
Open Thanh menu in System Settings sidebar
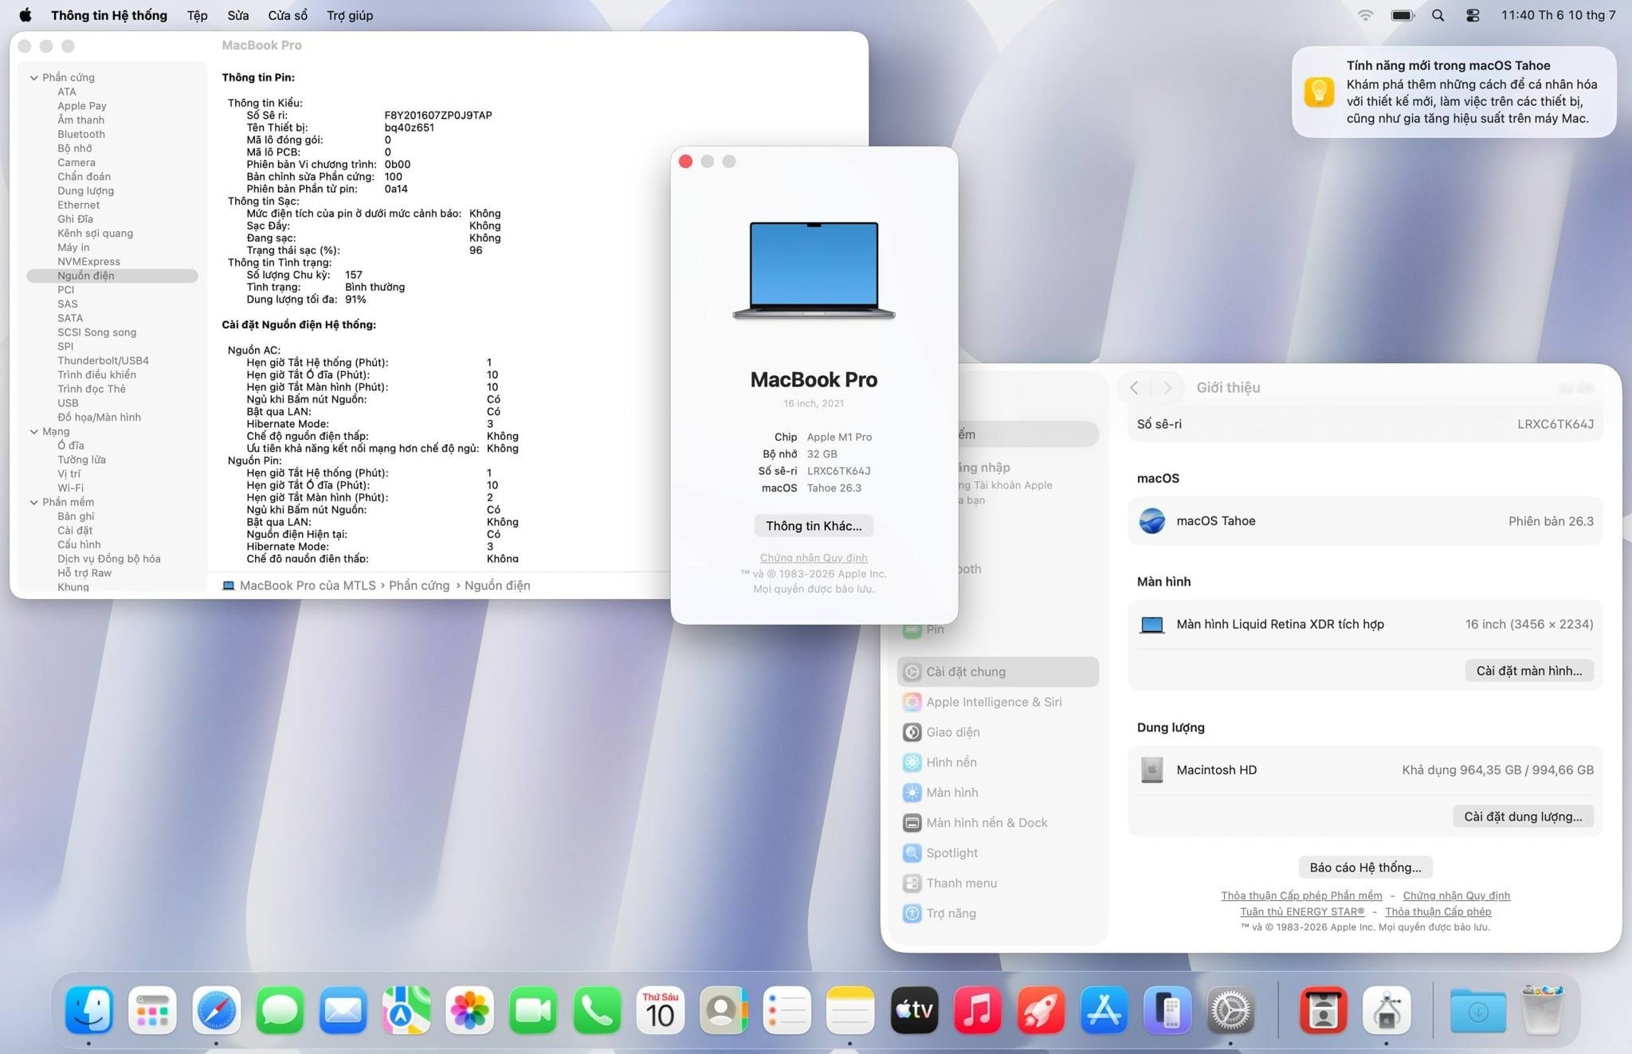pyautogui.click(x=998, y=884)
